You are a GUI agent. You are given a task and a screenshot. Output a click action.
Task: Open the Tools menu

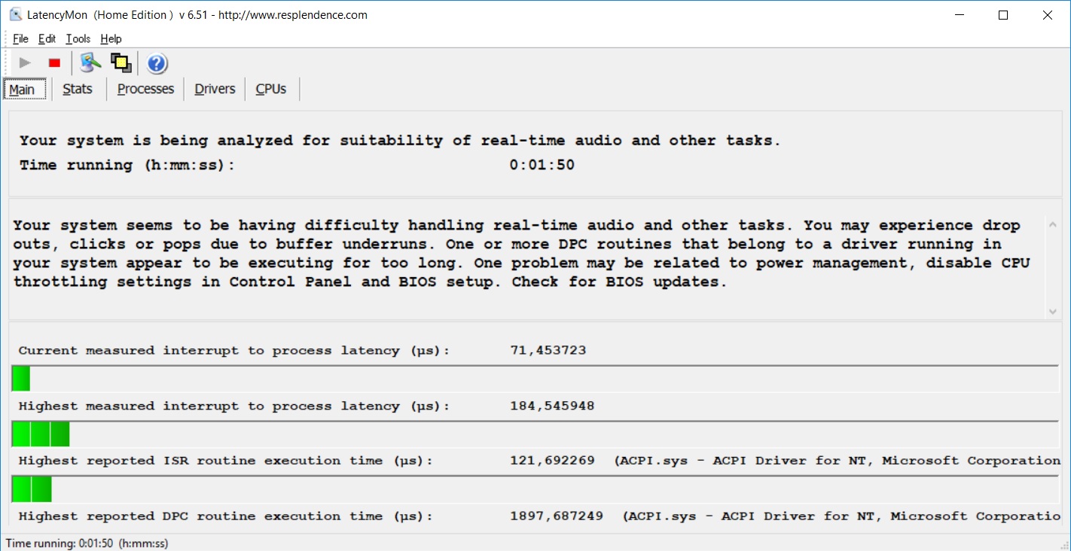[x=78, y=39]
